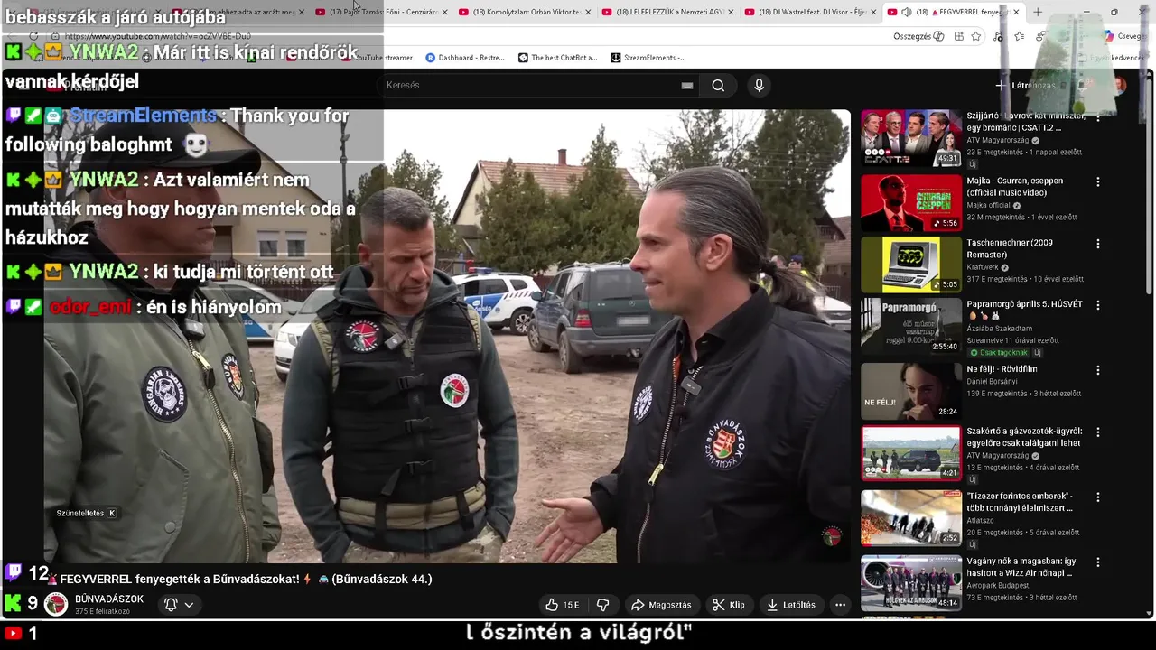
Task: Click the Létrehozás create button
Action: [1026, 85]
